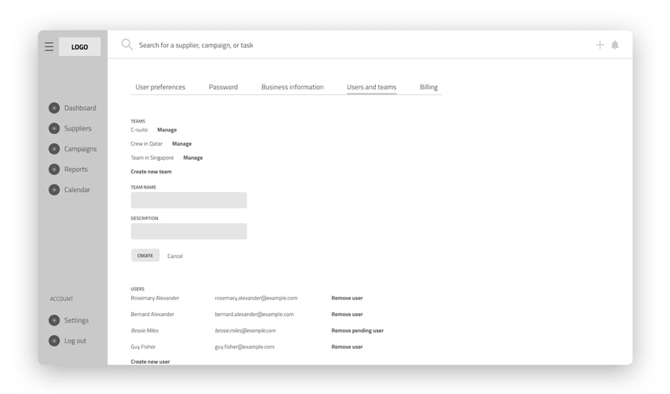This screenshot has height=394, width=670.
Task: Open the Business information tab
Action: 293,87
